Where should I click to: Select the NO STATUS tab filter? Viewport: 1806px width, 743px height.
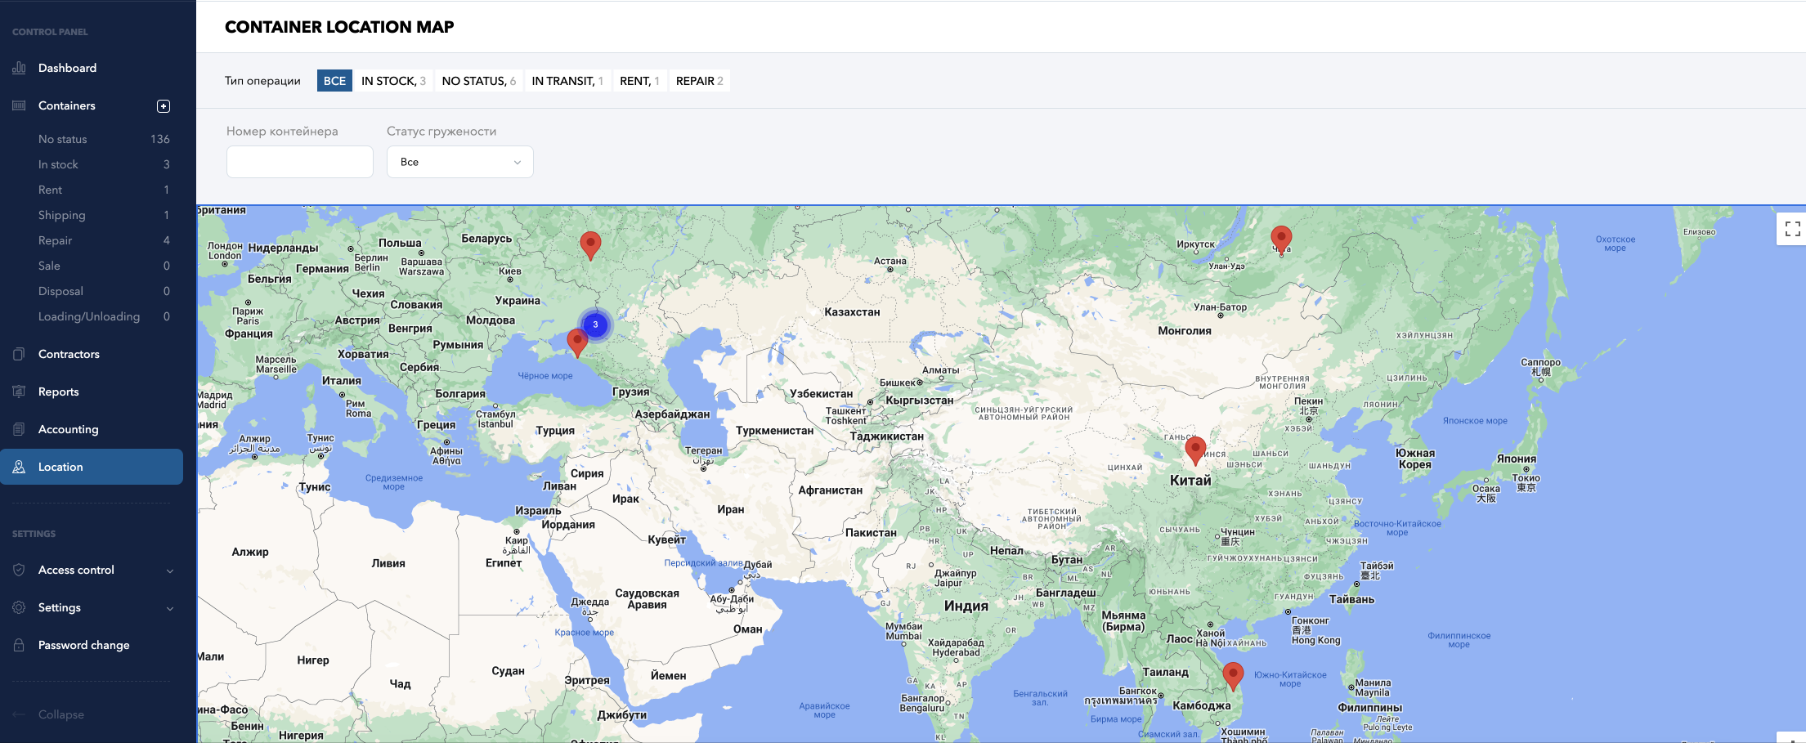tap(479, 80)
